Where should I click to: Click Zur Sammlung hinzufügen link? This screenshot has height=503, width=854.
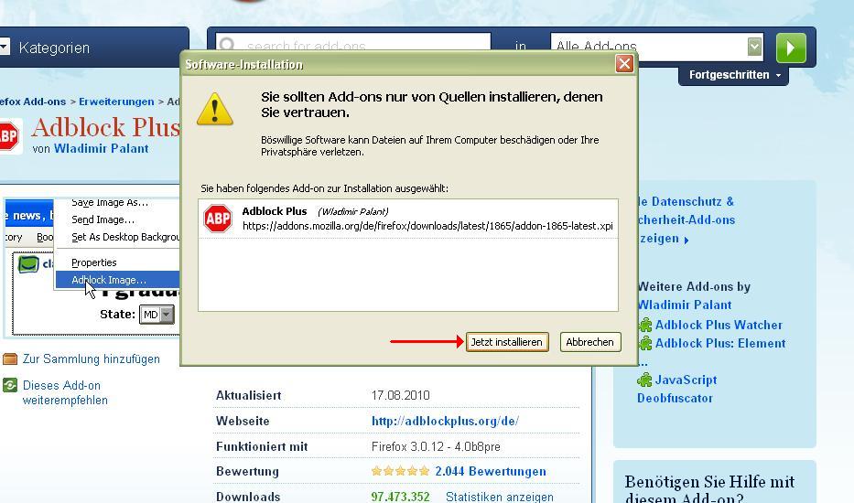pyautogui.click(x=91, y=359)
